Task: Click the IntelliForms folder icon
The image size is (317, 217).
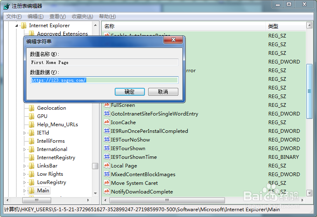Action: tap(31, 141)
